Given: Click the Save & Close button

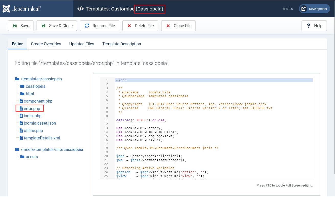Looking at the screenshot, I should tap(57, 26).
